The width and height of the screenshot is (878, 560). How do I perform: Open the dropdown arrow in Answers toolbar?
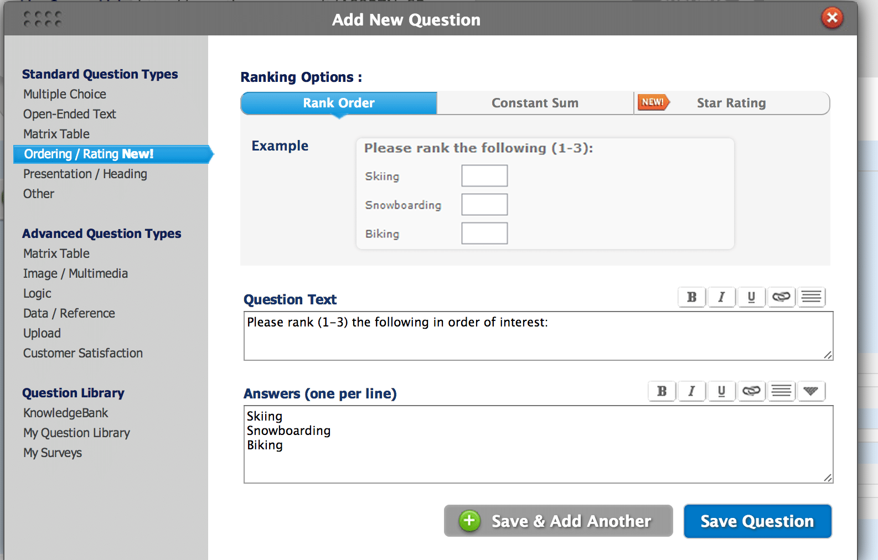811,391
